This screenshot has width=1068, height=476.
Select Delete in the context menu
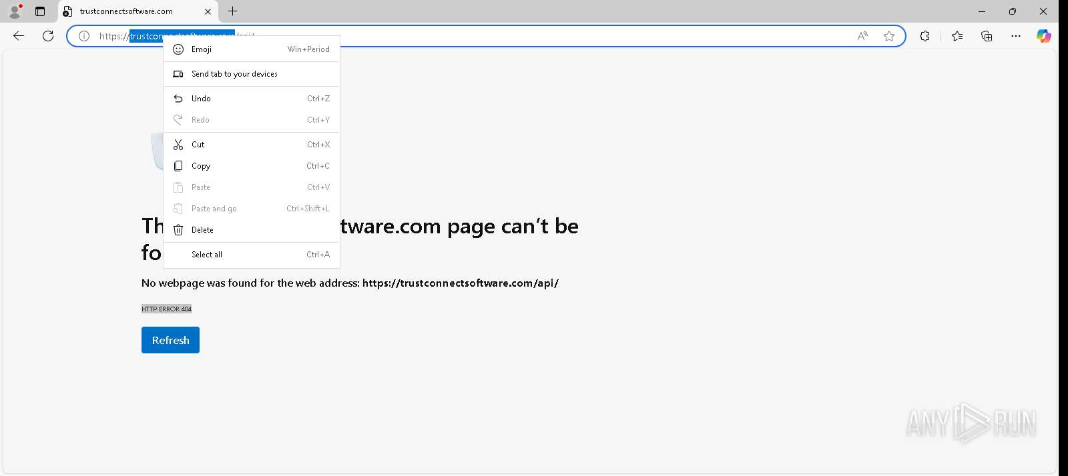pos(252,230)
